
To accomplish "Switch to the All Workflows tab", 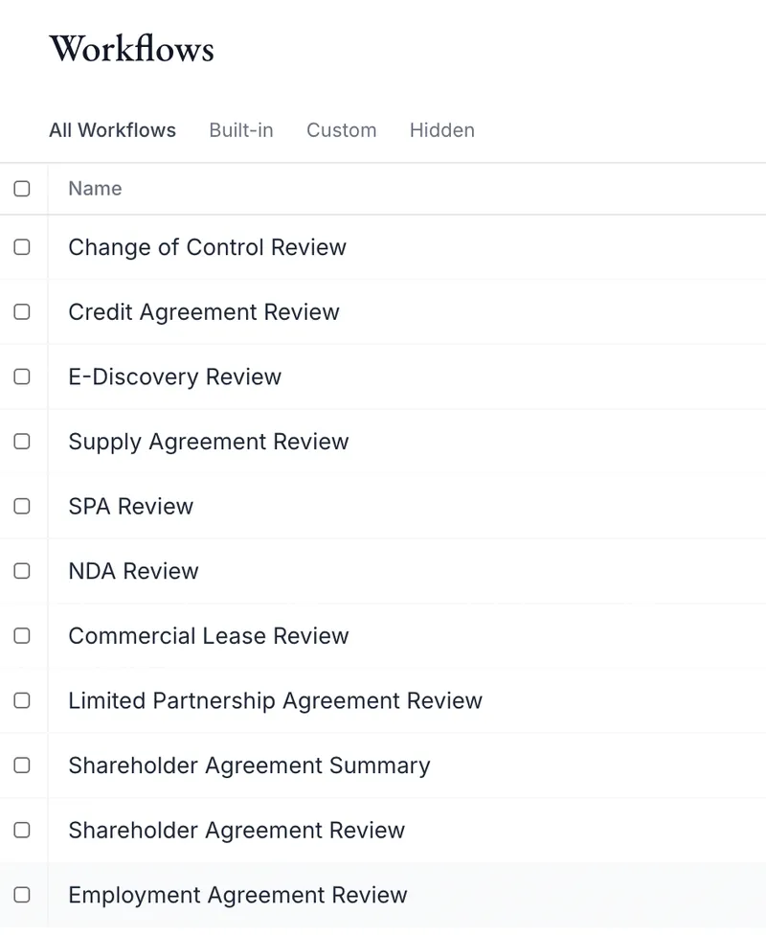I will [112, 130].
